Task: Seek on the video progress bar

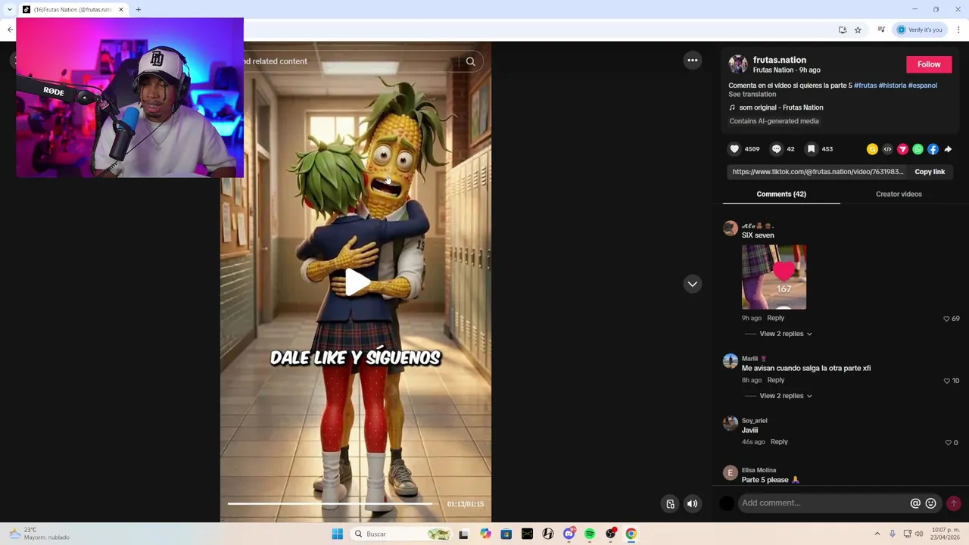Action: pyautogui.click(x=331, y=503)
